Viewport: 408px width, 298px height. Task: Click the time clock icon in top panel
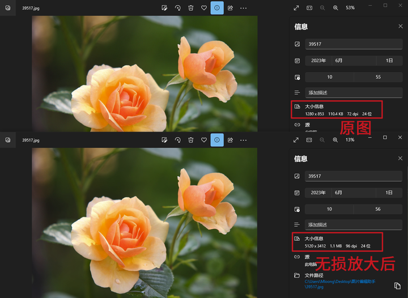(297, 77)
